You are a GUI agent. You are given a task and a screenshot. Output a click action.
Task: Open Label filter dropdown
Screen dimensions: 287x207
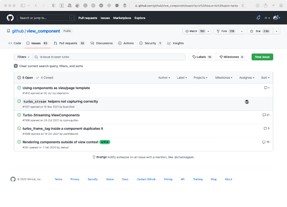[x=182, y=78]
